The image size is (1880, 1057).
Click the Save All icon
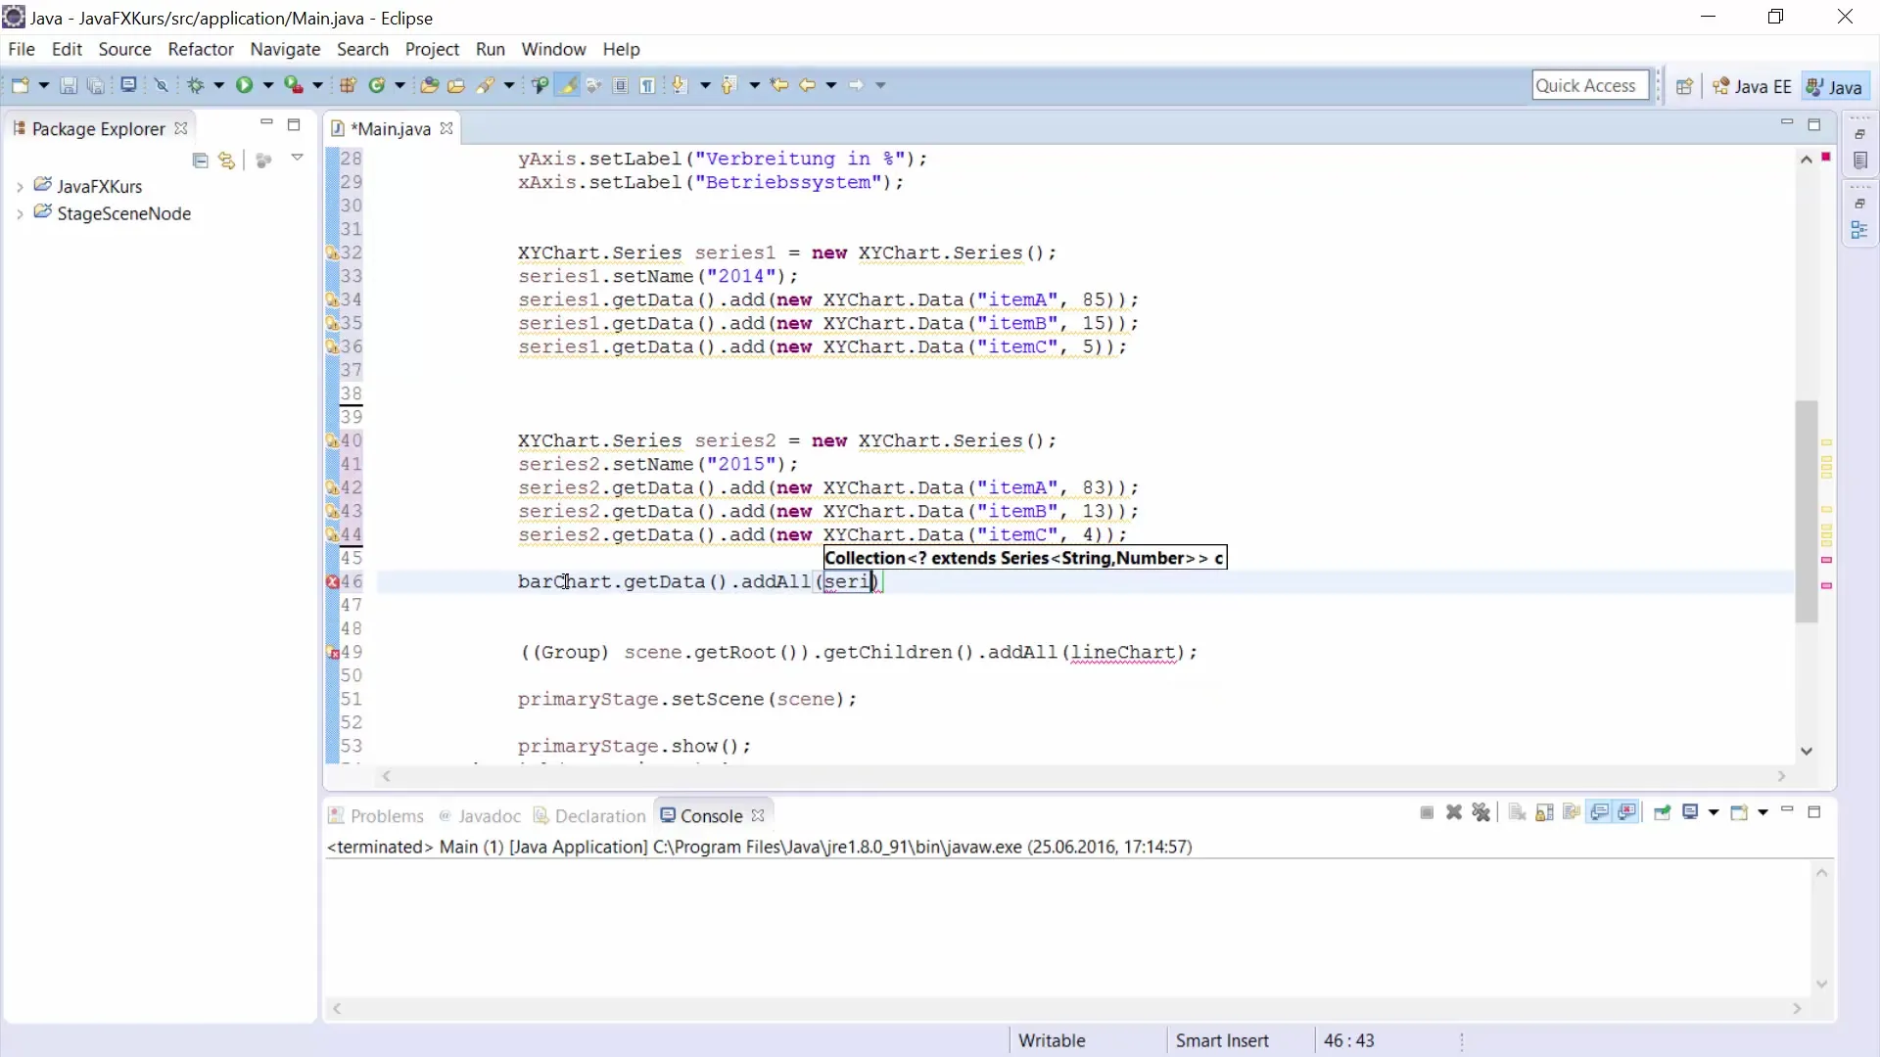click(96, 85)
